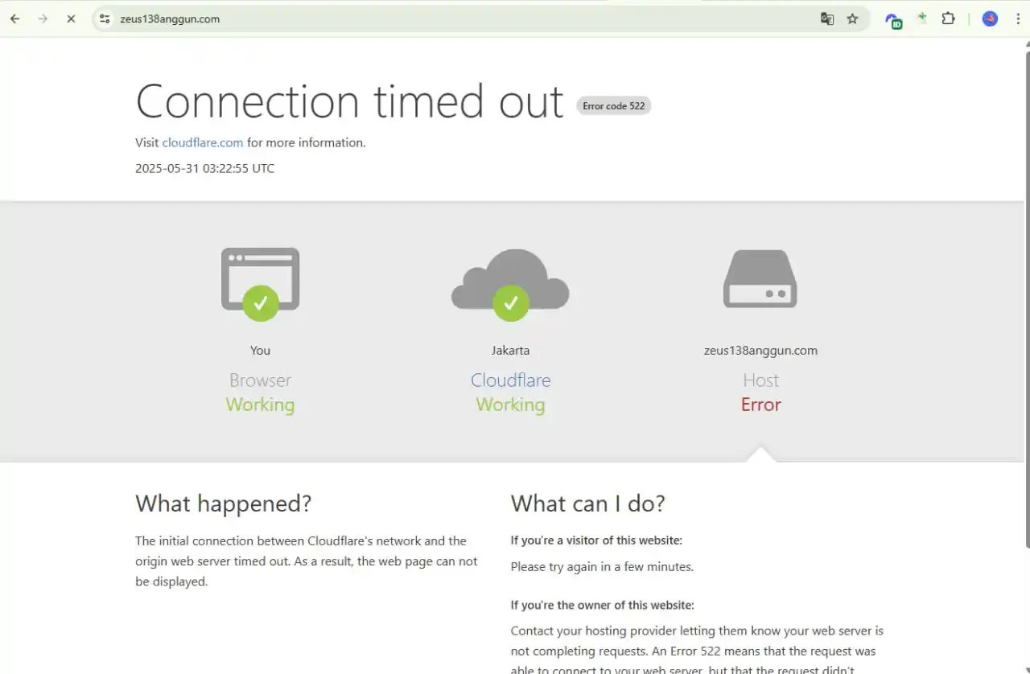1030x674 pixels.
Task: Click the green sparkle extension icon
Action: point(921,18)
